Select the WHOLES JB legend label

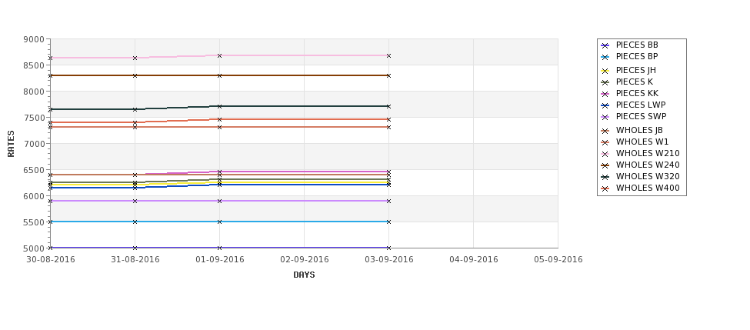click(x=639, y=130)
